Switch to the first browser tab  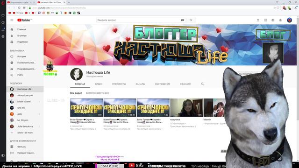pyautogui.click(x=21, y=2)
